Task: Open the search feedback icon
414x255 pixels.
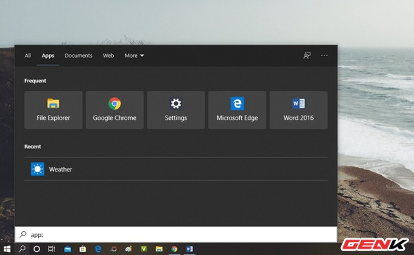Action: coord(307,55)
